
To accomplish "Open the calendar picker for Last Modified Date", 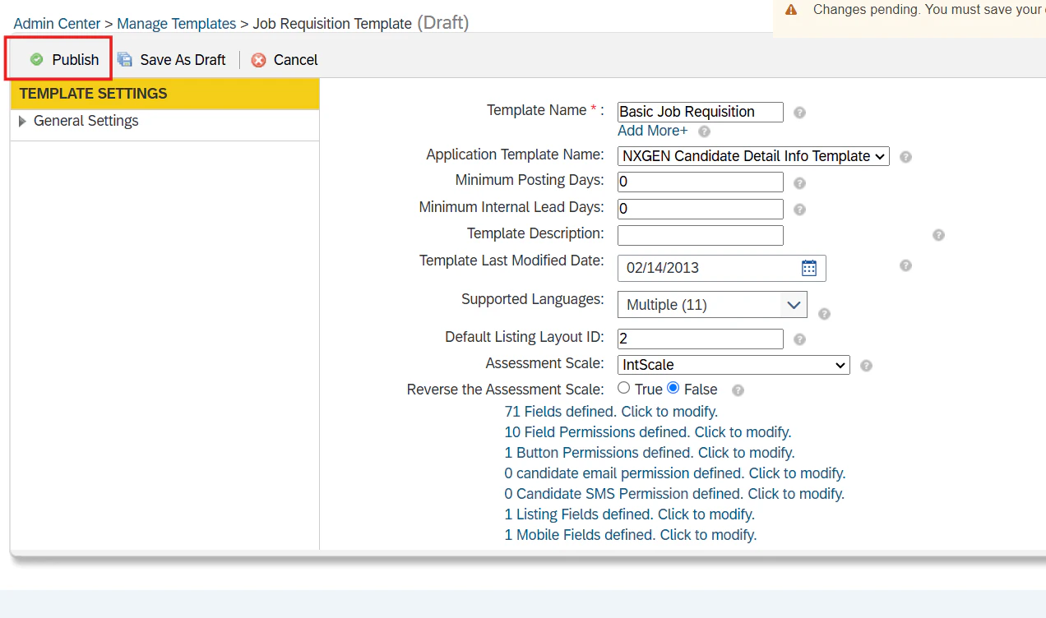I will [809, 268].
